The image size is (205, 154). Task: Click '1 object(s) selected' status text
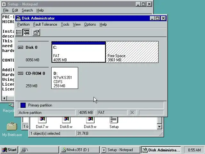pyautogui.click(x=45, y=133)
